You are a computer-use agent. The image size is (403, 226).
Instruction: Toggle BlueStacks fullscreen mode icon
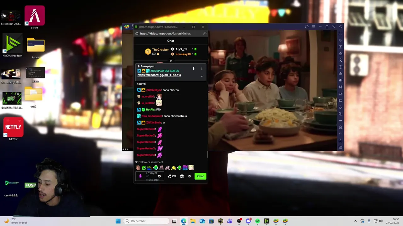340,33
